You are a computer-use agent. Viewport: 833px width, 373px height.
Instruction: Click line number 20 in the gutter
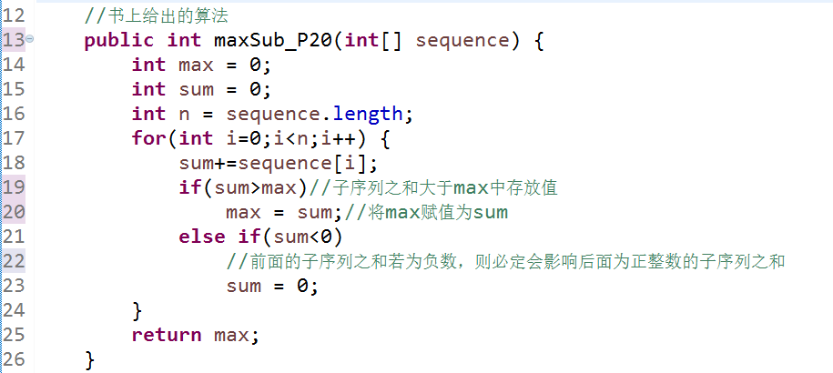(14, 213)
